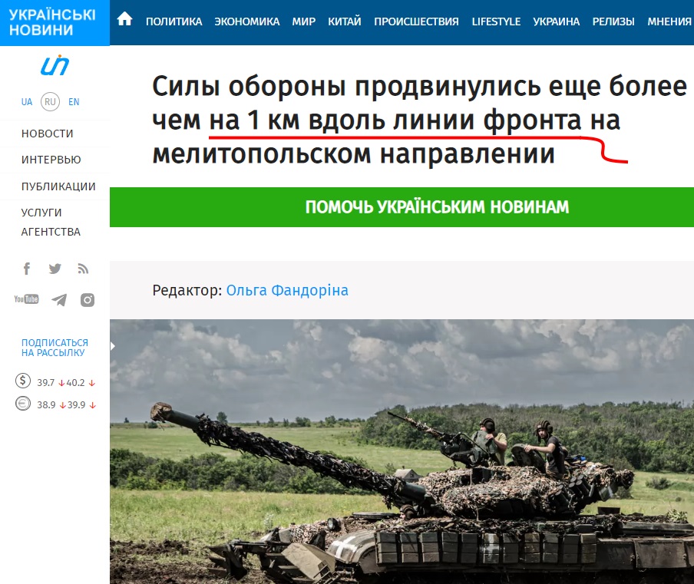
Task: Go to Услуги агентства in the sidebar
Action: tap(51, 222)
